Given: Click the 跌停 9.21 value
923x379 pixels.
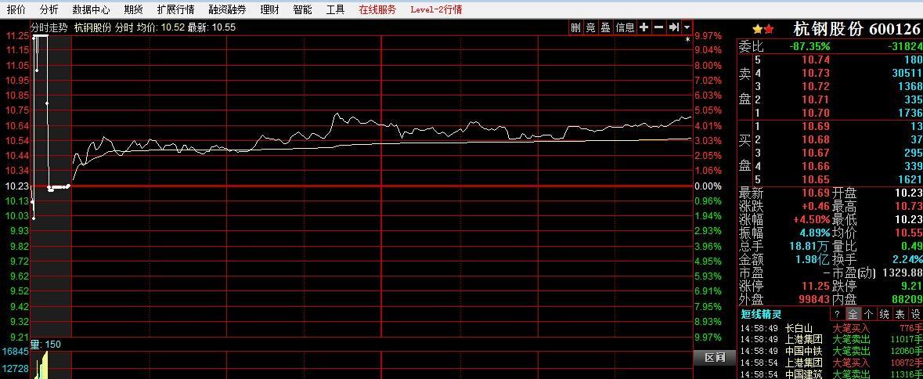Looking at the screenshot, I should [912, 287].
